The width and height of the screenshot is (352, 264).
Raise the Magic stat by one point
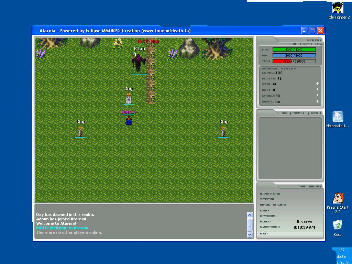(x=317, y=101)
